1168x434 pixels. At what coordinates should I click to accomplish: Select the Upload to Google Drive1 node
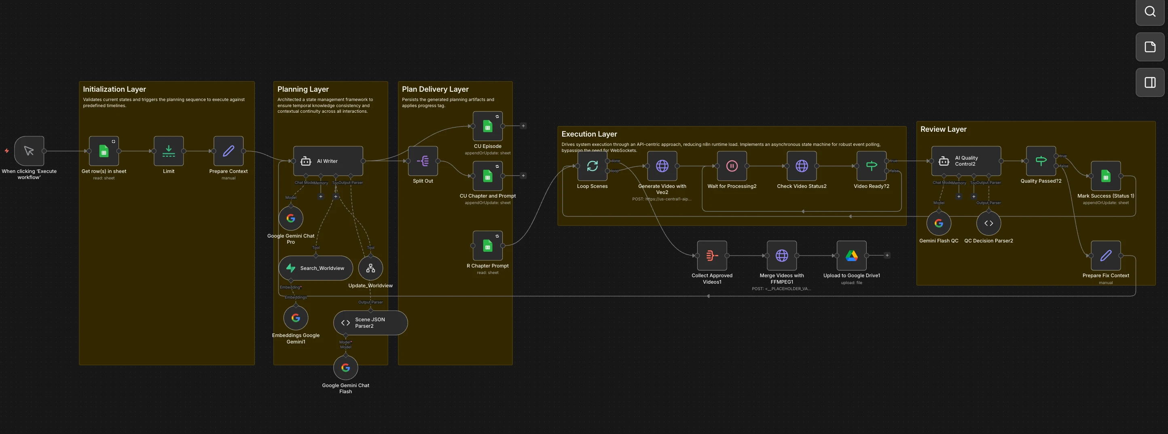pyautogui.click(x=851, y=255)
